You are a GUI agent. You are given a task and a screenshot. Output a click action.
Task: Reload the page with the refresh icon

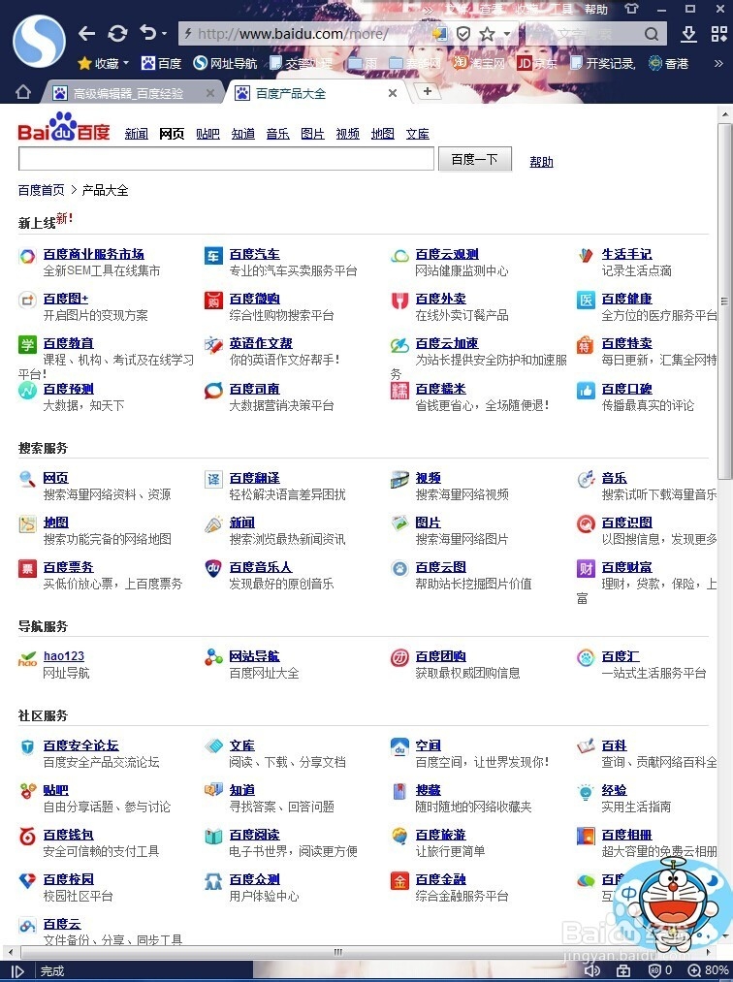[117, 33]
